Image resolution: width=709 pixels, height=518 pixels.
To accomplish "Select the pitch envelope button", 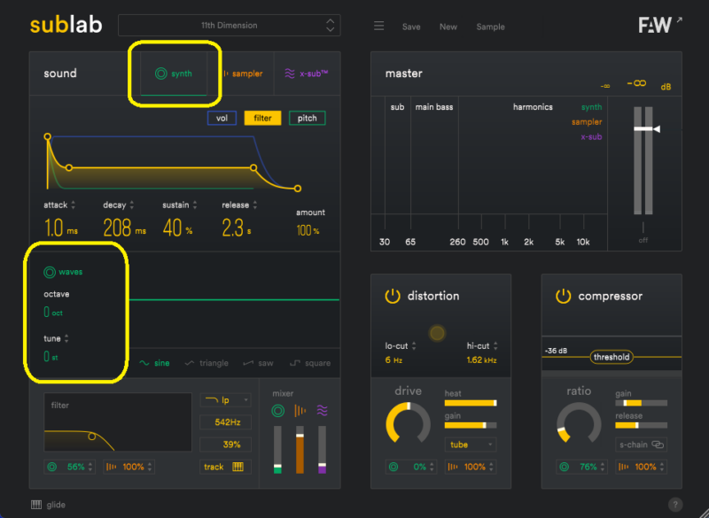I will tap(307, 118).
